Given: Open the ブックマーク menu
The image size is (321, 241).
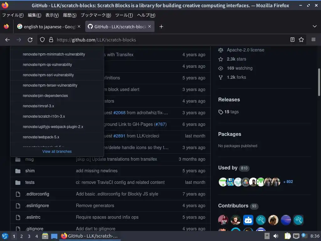Looking at the screenshot, I should coord(96,15).
